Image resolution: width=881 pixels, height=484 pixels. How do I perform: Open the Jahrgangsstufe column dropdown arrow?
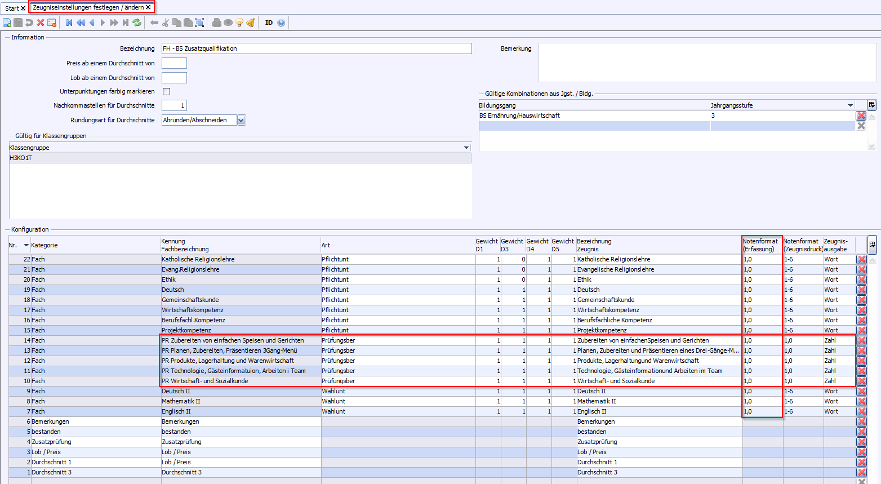(850, 105)
